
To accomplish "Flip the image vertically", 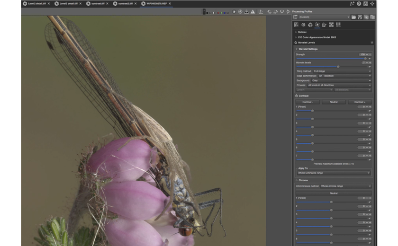I will pyautogui.click(x=288, y=12).
